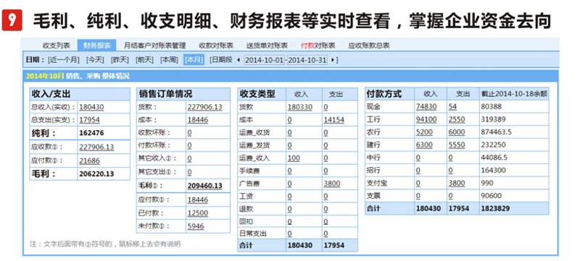The height and width of the screenshot is (261, 580).
Task: Select 纯利 value 162476
Action: [92, 133]
